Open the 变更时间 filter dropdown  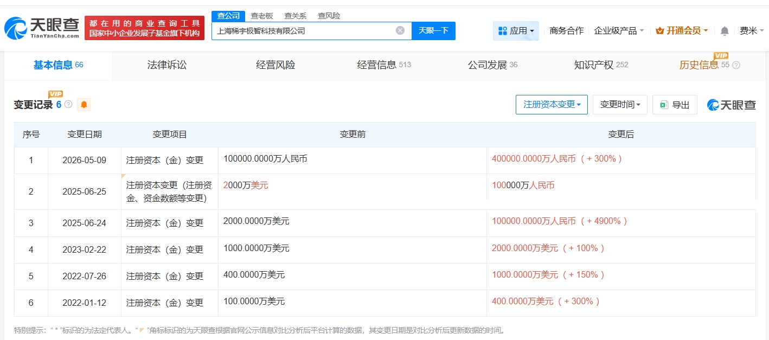[620, 104]
